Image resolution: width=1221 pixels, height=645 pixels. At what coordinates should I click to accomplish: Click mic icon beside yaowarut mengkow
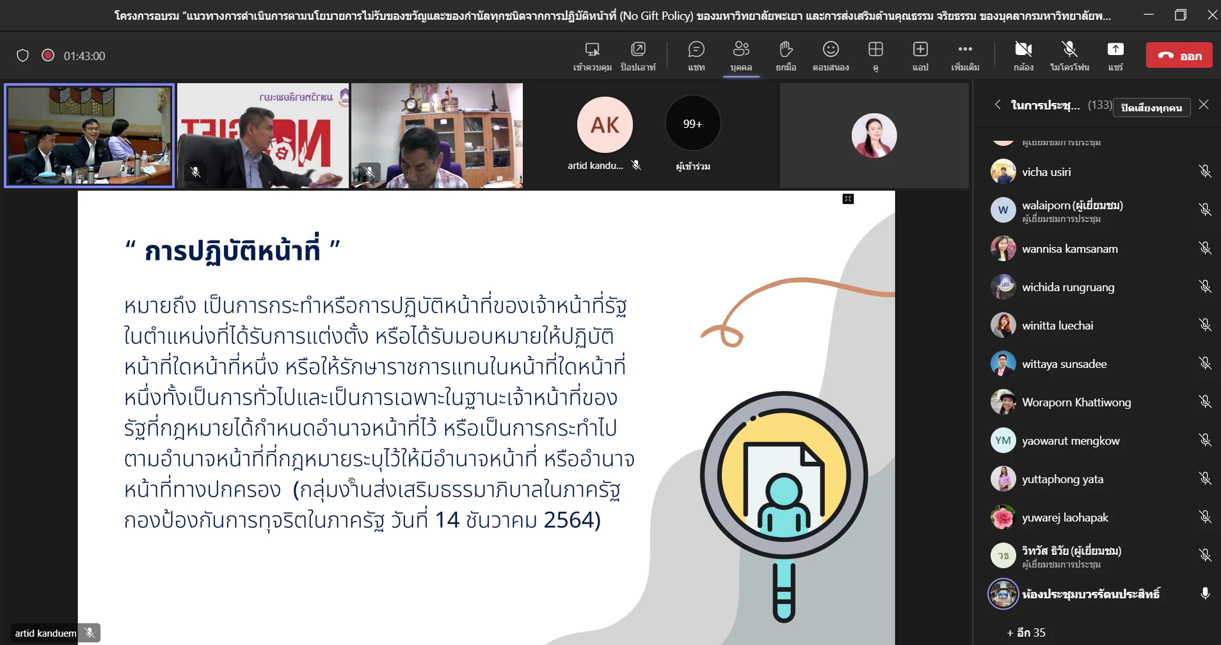pyautogui.click(x=1205, y=440)
